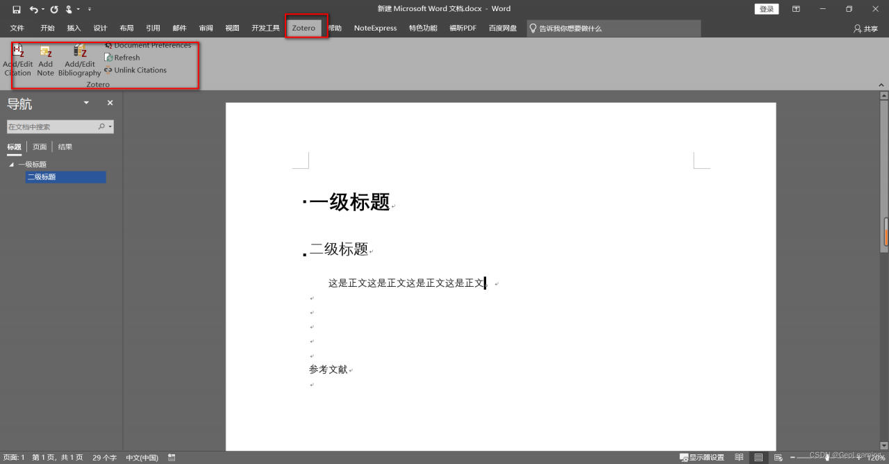This screenshot has height=464, width=889.
Task: Click the Repeat/Redo icon in Quick Access Toolbar
Action: pos(54,8)
